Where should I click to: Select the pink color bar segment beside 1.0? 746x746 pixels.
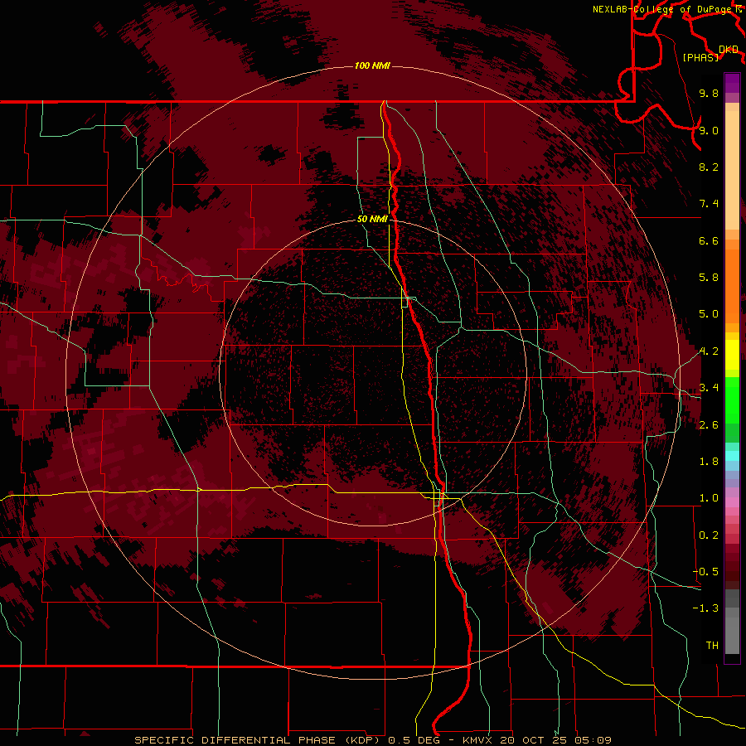coord(732,502)
